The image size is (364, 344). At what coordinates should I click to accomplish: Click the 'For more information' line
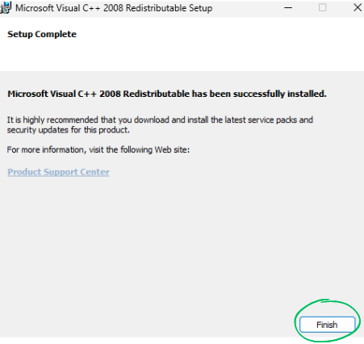pos(98,149)
